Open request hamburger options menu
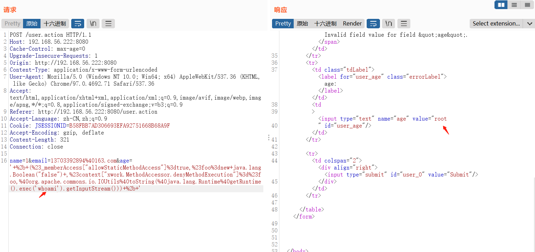Image resolution: width=535 pixels, height=252 pixels. click(108, 23)
